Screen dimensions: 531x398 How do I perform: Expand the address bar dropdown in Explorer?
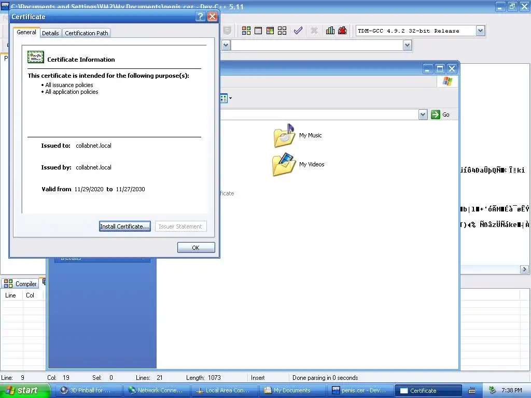tap(423, 115)
